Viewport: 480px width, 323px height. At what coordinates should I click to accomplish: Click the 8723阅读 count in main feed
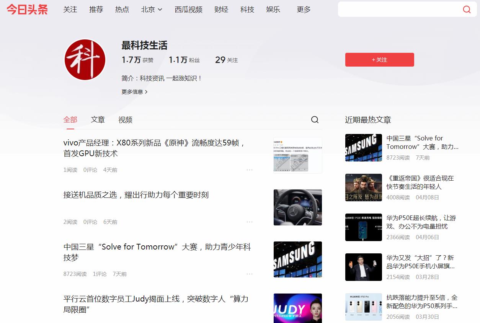click(x=75, y=274)
